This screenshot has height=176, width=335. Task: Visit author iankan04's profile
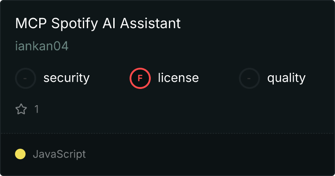coord(42,46)
